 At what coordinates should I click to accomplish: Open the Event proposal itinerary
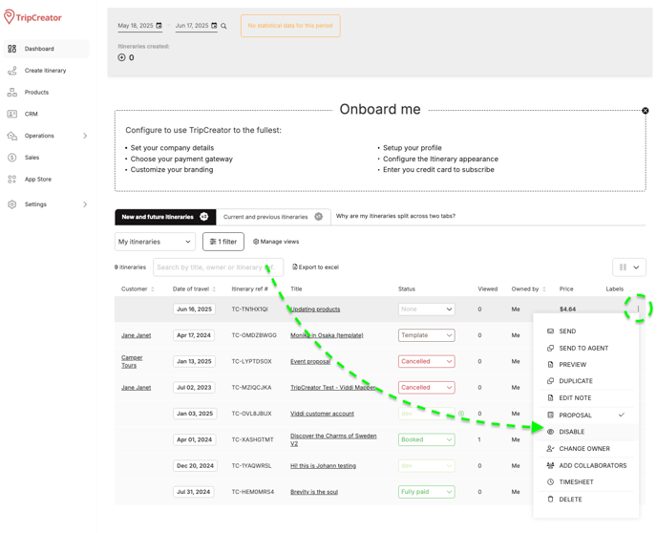pos(310,362)
